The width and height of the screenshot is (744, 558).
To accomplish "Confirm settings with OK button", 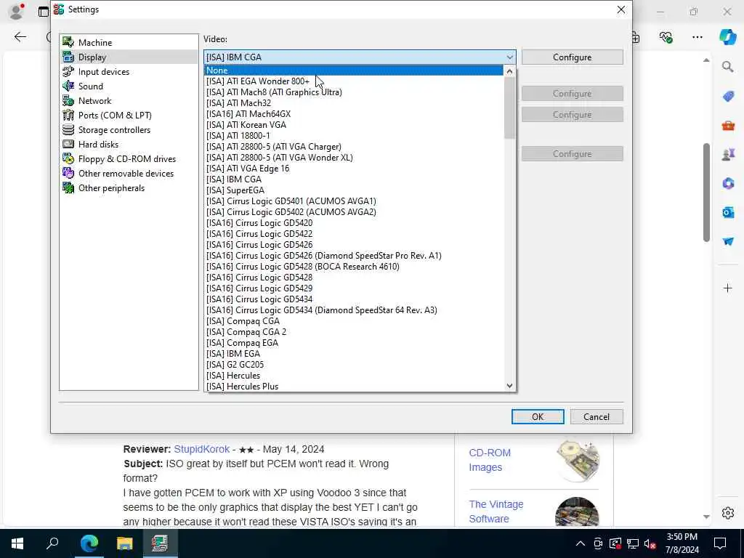I will pos(538,416).
